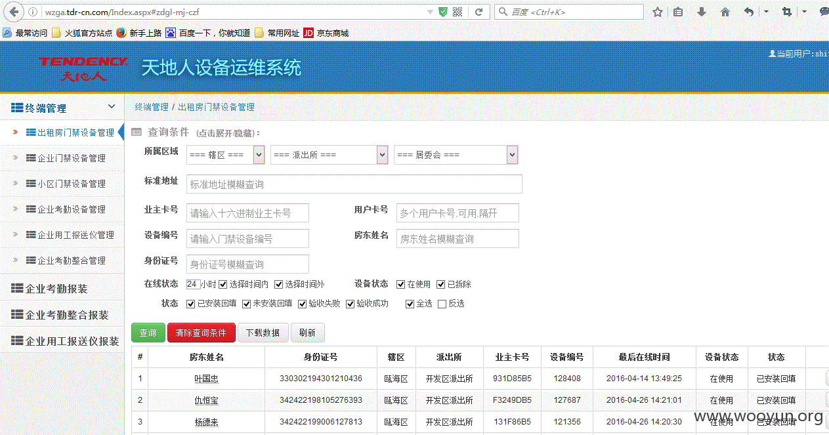This screenshot has width=829, height=435.
Task: Click the 终端管理 breadcrumb link
Action: click(151, 107)
